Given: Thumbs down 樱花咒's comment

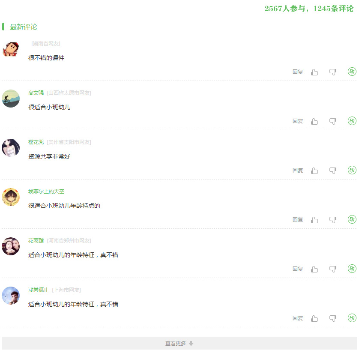Looking at the screenshot, I should click(333, 171).
